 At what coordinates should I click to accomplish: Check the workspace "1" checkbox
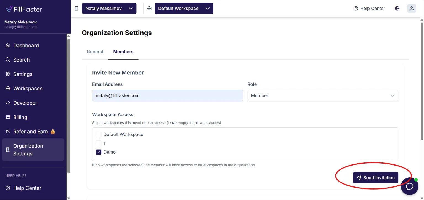tap(99, 143)
